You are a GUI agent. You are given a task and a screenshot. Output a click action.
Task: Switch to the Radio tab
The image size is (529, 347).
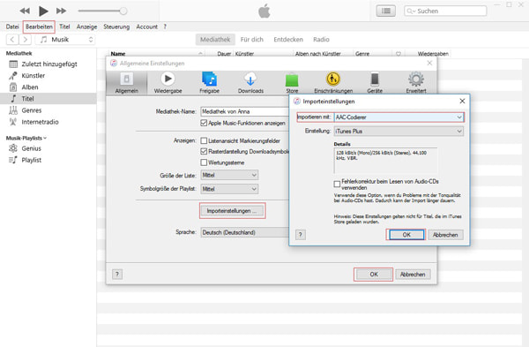pos(321,40)
